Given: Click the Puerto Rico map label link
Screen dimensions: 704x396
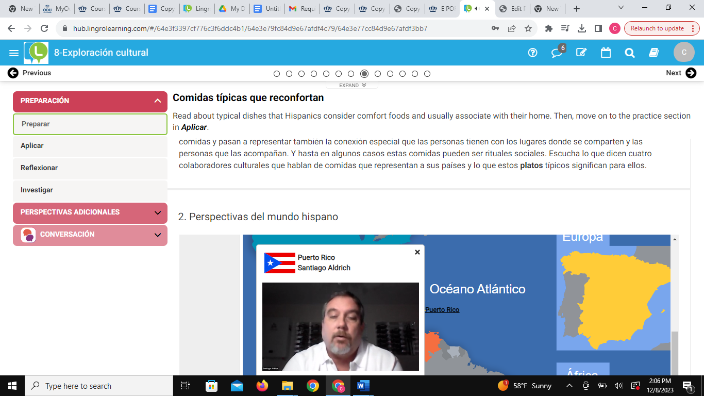Looking at the screenshot, I should pyautogui.click(x=442, y=310).
